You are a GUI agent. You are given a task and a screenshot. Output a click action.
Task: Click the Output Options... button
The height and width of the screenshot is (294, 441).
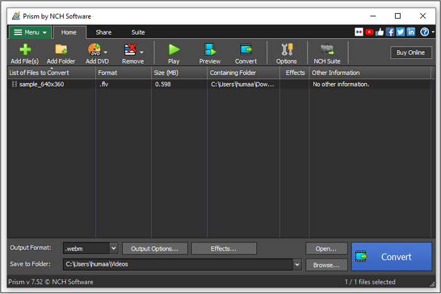[155, 248]
